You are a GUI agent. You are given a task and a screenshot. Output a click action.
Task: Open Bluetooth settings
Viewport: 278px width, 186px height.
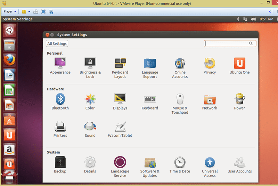[60, 102]
